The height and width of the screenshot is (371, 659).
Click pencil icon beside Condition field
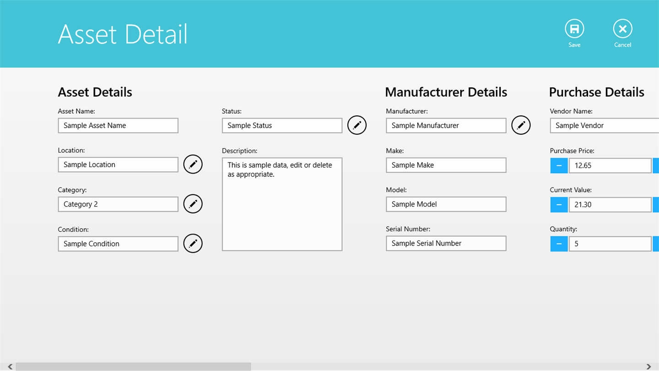193,243
